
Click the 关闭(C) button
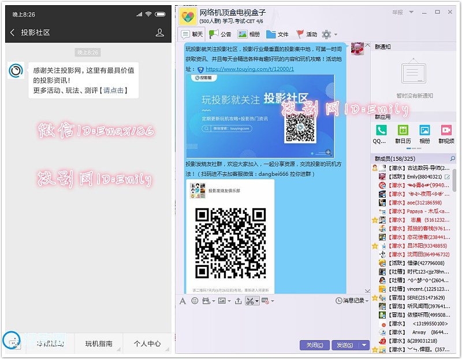click(x=314, y=345)
